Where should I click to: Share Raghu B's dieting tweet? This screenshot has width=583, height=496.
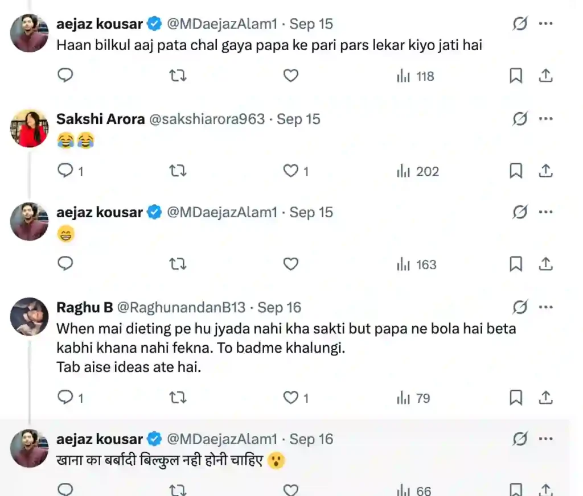tap(545, 398)
